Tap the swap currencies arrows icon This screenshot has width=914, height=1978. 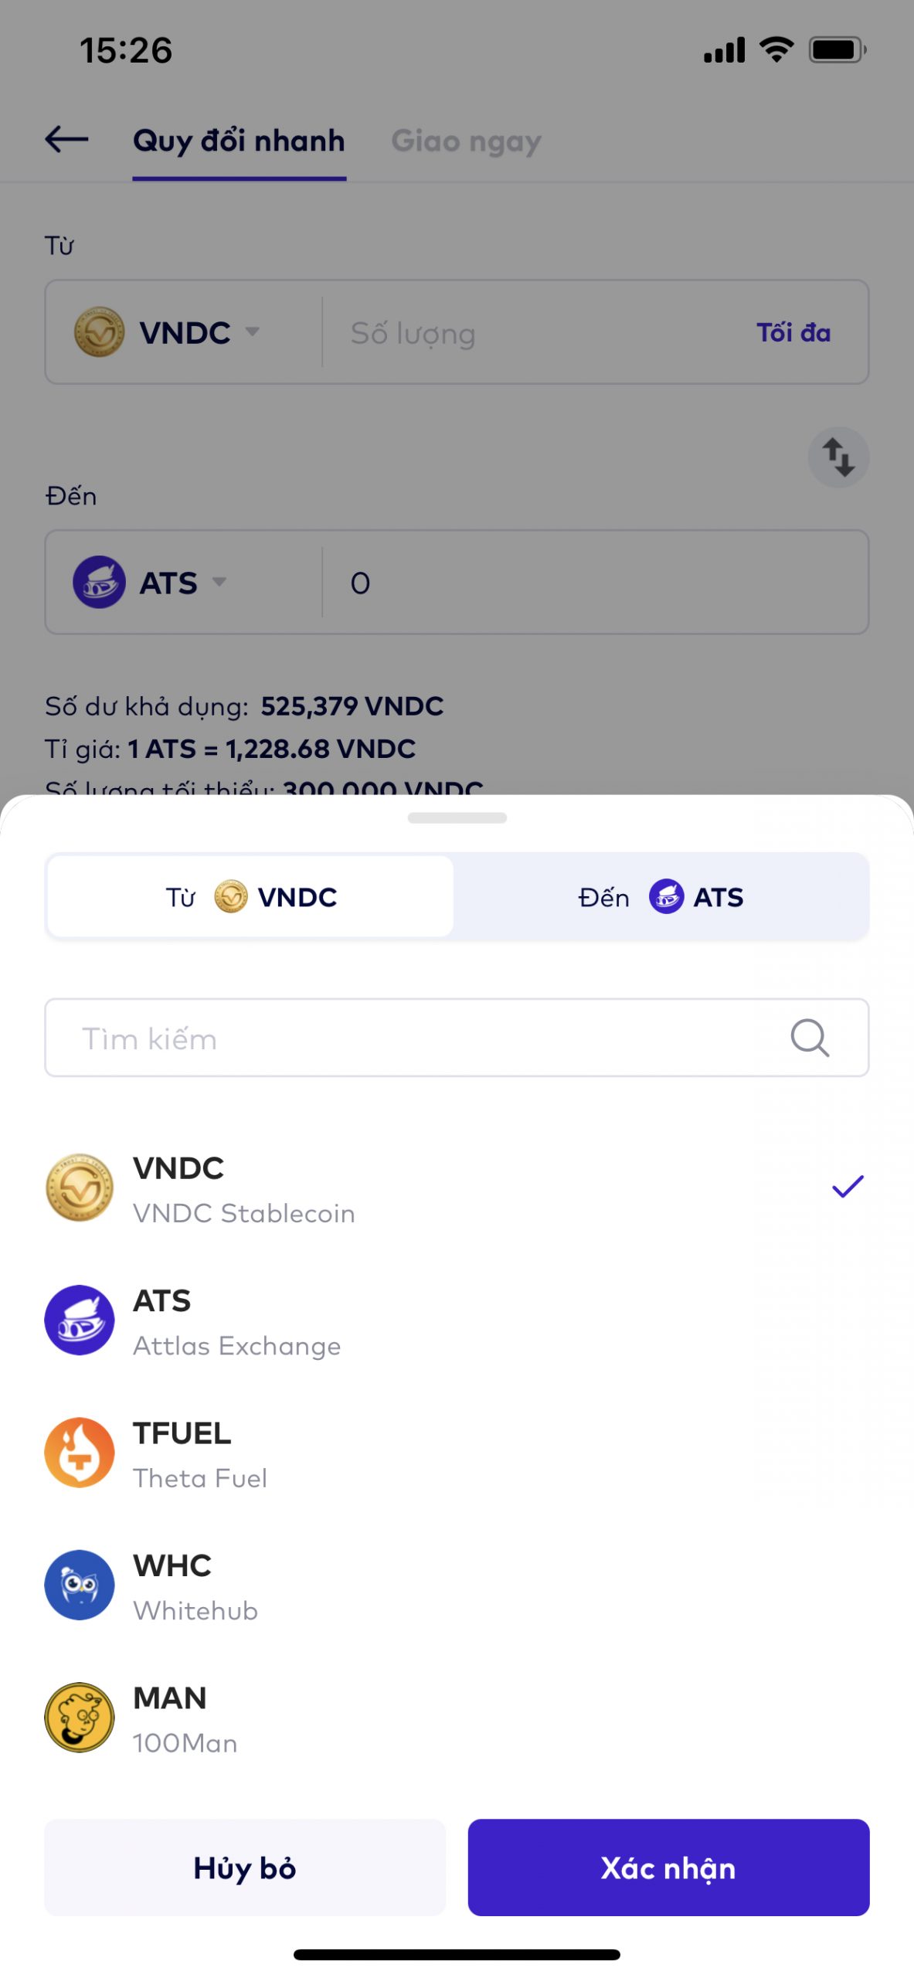(838, 457)
